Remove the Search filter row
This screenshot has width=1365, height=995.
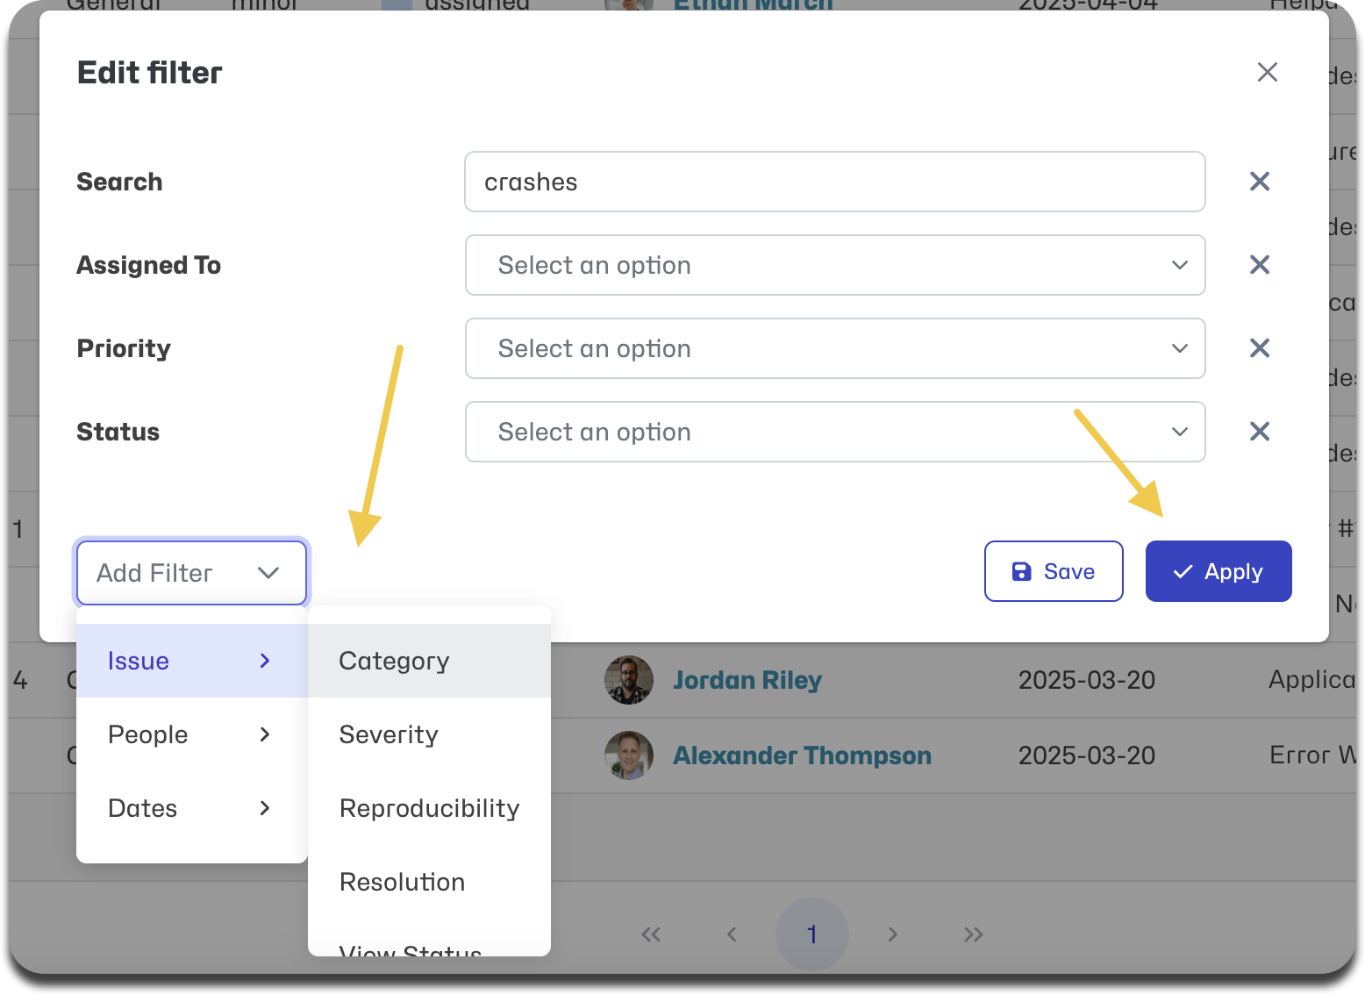point(1260,182)
